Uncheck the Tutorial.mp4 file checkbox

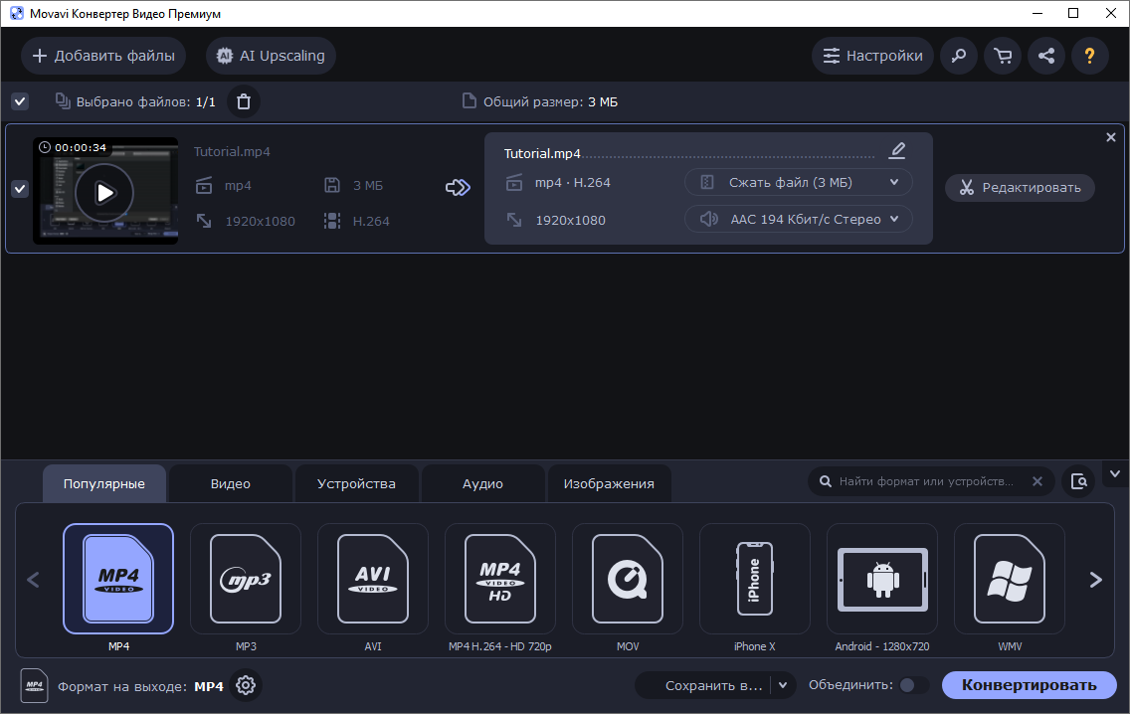click(x=20, y=189)
